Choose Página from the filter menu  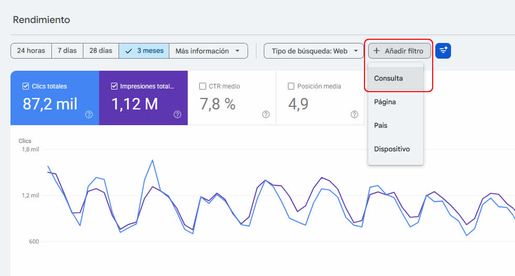(x=395, y=102)
